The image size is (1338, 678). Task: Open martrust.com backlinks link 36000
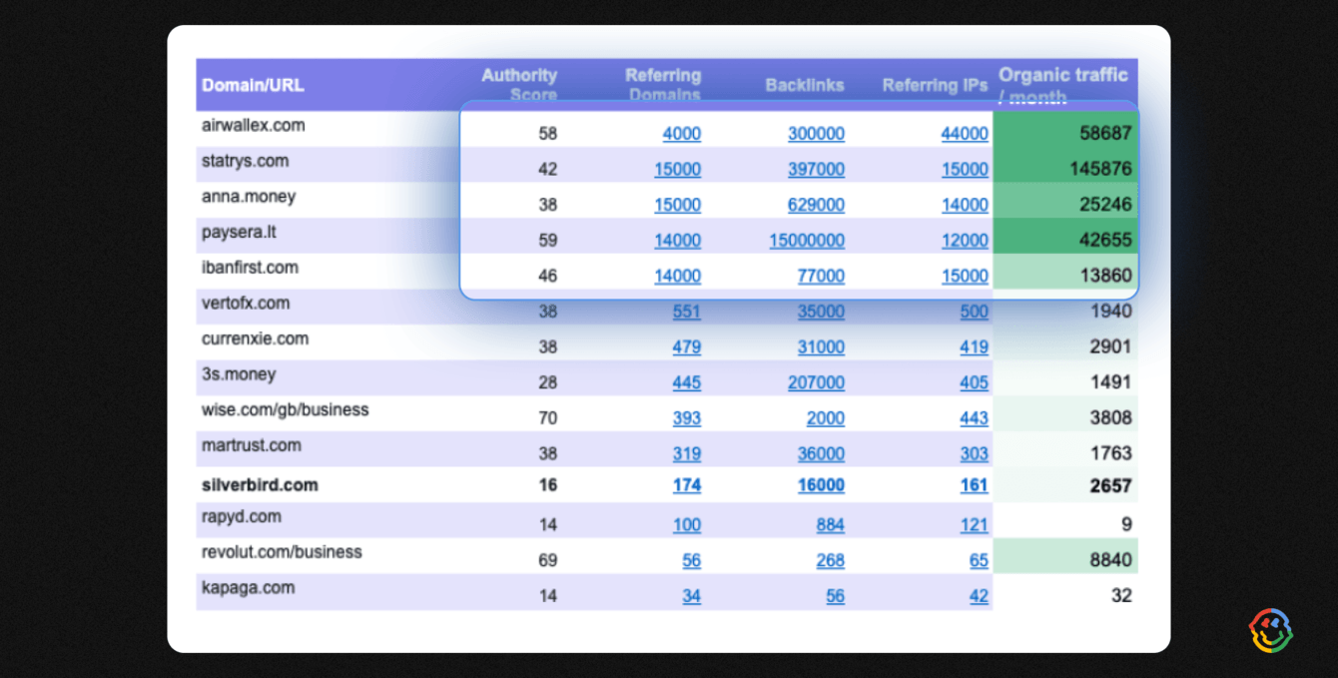(821, 453)
